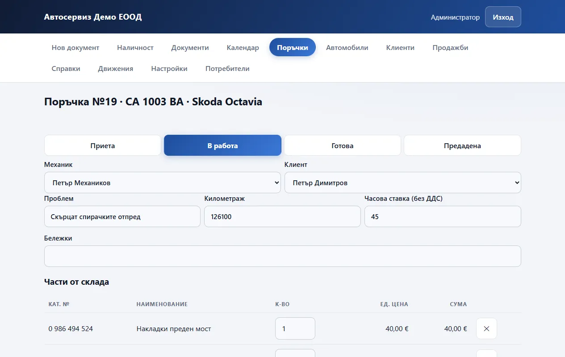This screenshot has height=357, width=565.
Task: Click into the Бележки notes field
Action: pyautogui.click(x=283, y=256)
